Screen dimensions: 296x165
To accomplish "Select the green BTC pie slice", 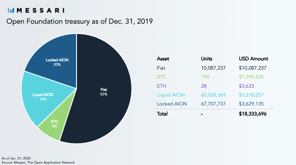I will click(55, 124).
